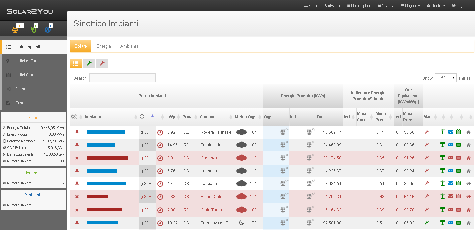475x230 pixels.
Task: Open the solar plants icon with badge 103
Action: click(x=15, y=29)
